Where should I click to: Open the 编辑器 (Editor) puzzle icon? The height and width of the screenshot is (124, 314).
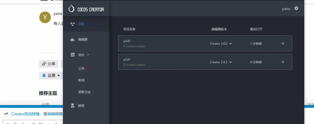[73, 40]
